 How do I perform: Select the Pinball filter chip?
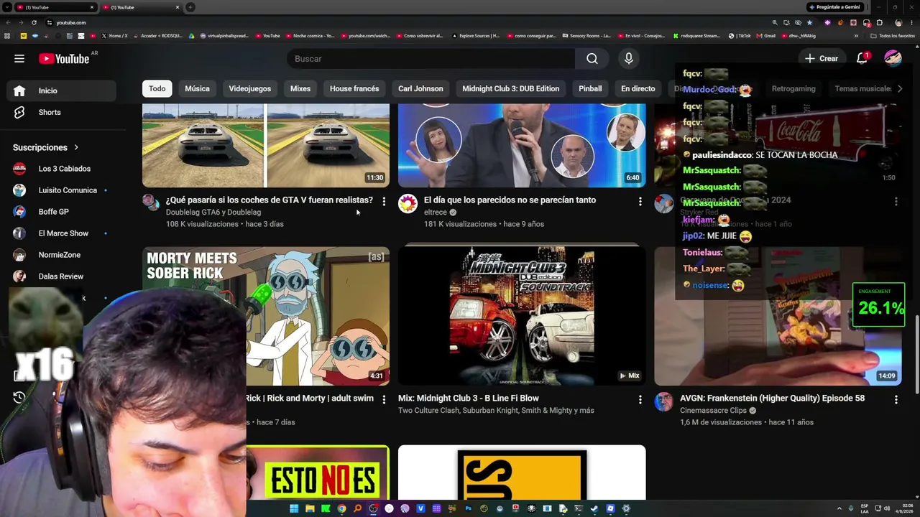pos(590,88)
